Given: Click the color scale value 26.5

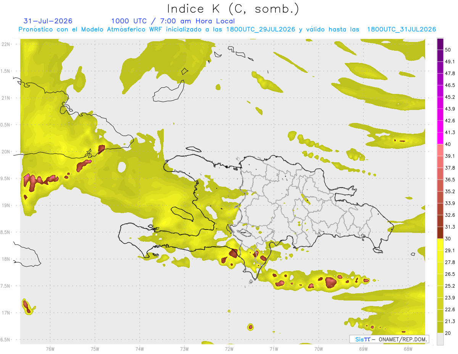Looking at the screenshot, I should click(450, 274).
